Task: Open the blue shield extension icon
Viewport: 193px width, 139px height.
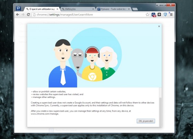Action: 165,14
